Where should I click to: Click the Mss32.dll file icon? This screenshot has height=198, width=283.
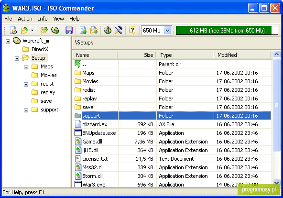[x=78, y=167]
